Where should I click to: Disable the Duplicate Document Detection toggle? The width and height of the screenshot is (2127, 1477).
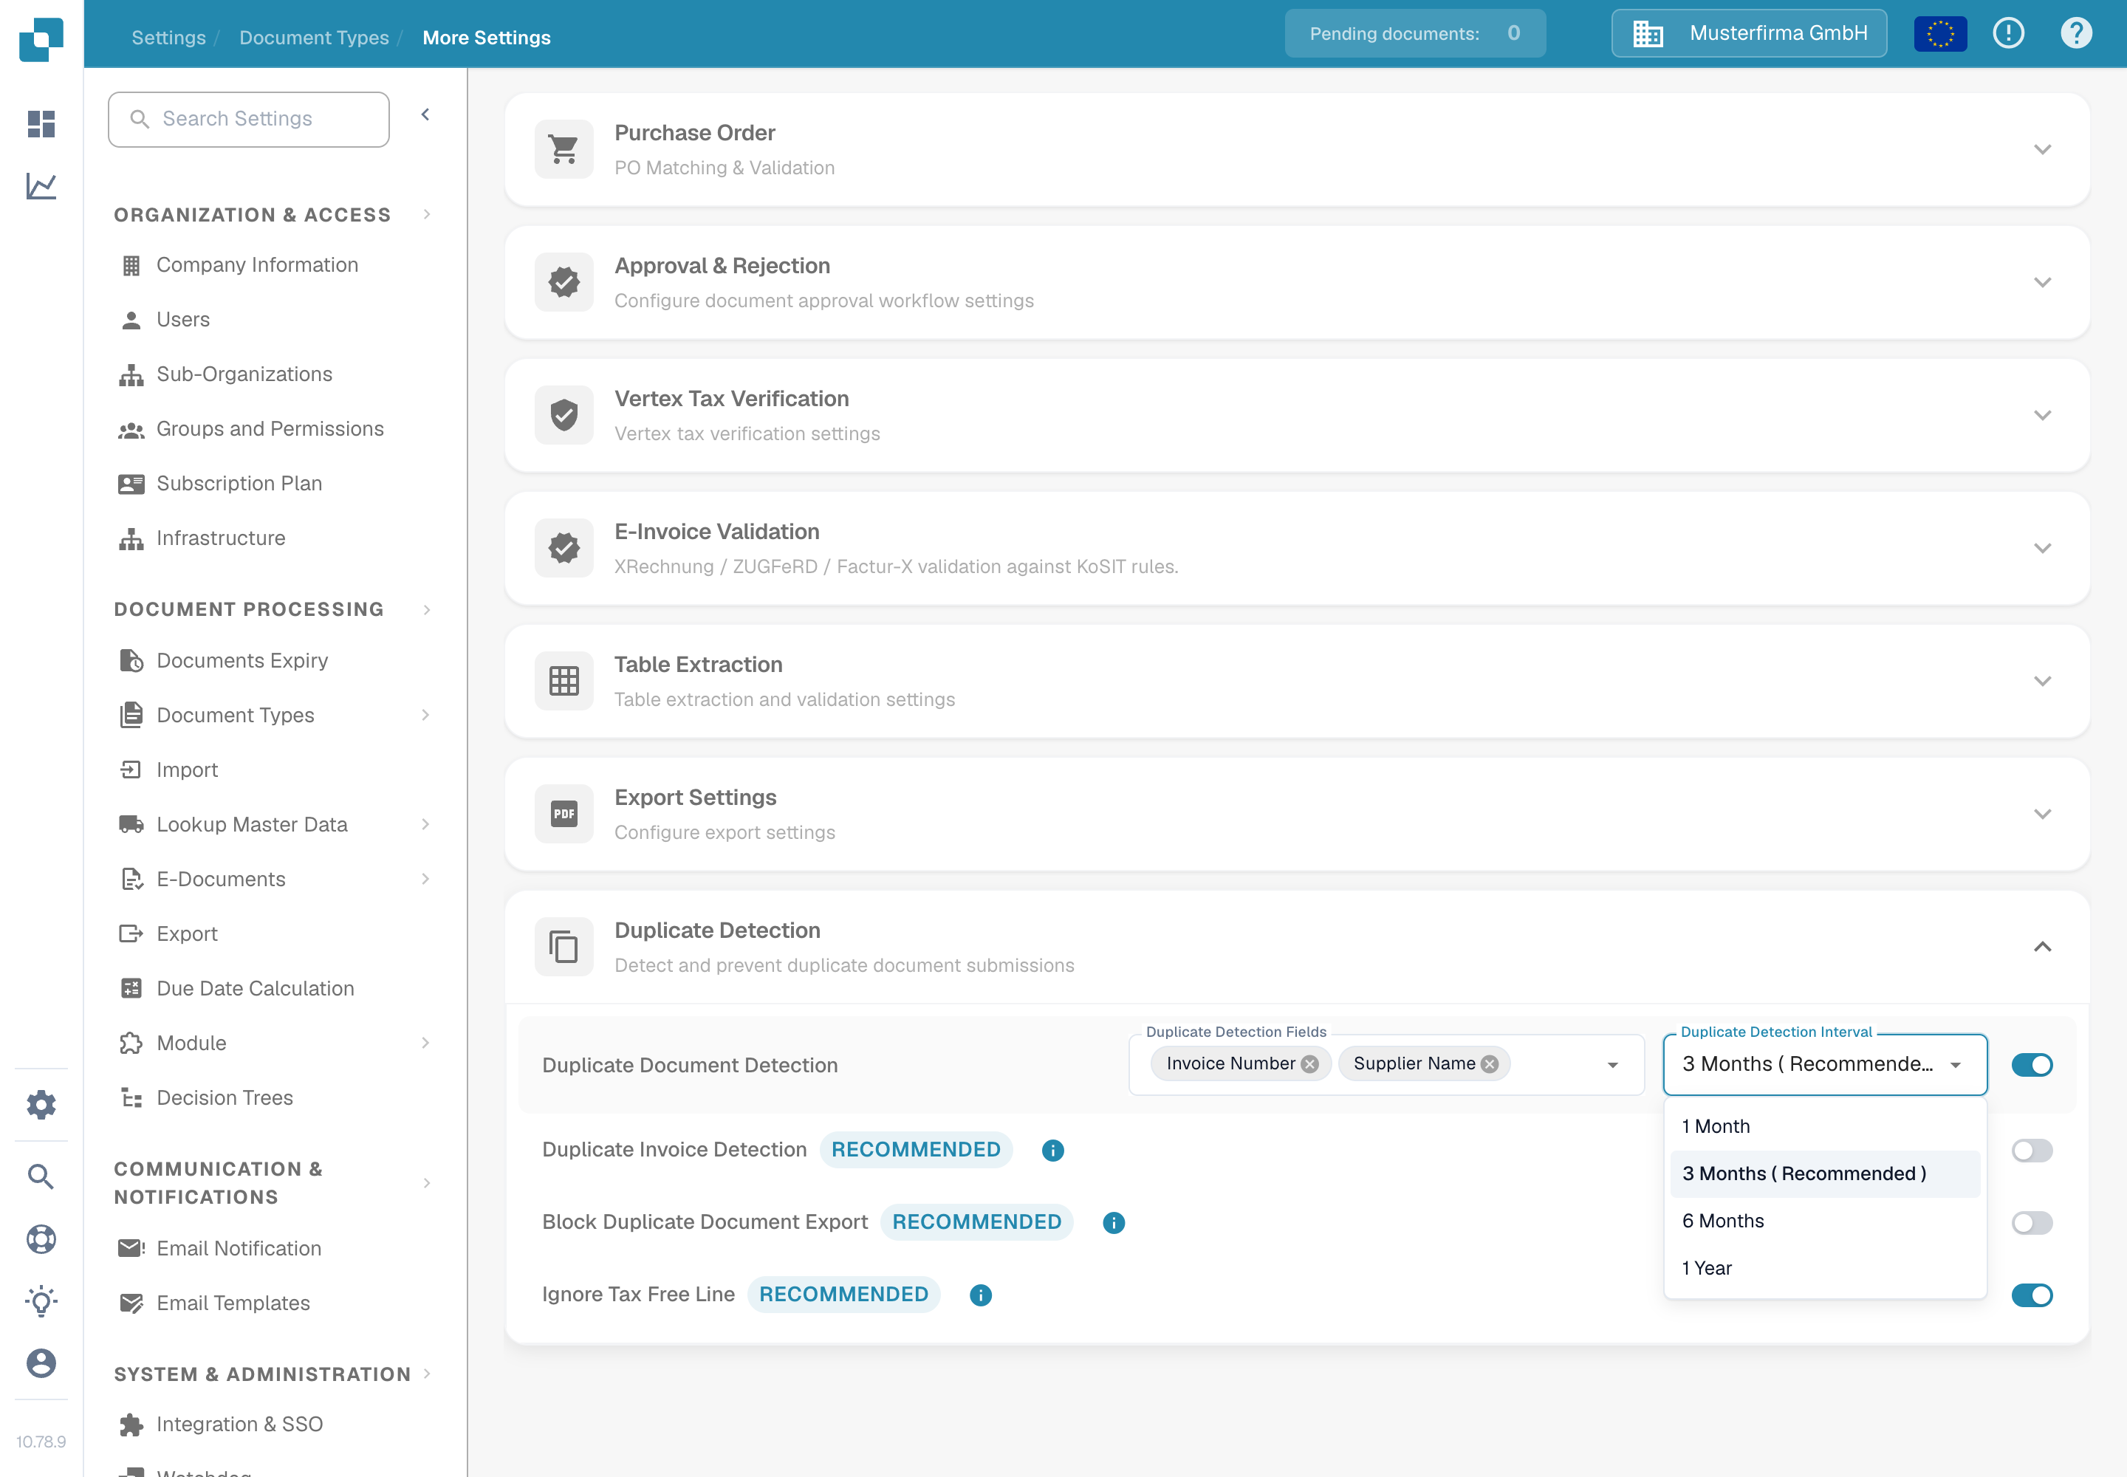(2032, 1065)
